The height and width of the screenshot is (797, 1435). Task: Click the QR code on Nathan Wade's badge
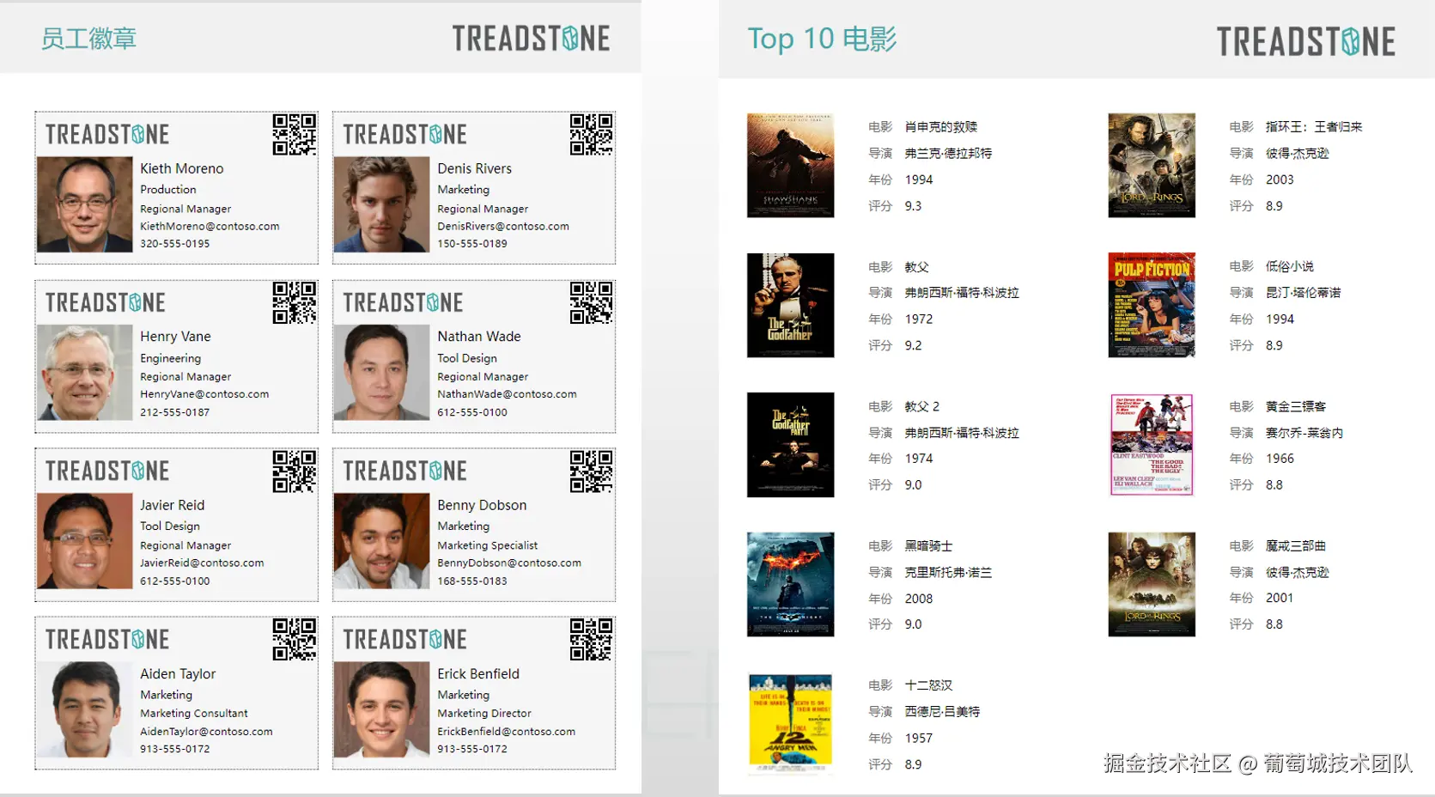point(592,302)
